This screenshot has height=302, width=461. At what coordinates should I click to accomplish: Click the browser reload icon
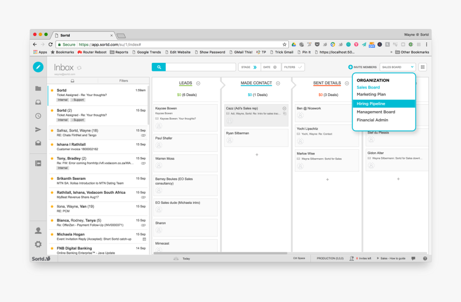pyautogui.click(x=50, y=45)
